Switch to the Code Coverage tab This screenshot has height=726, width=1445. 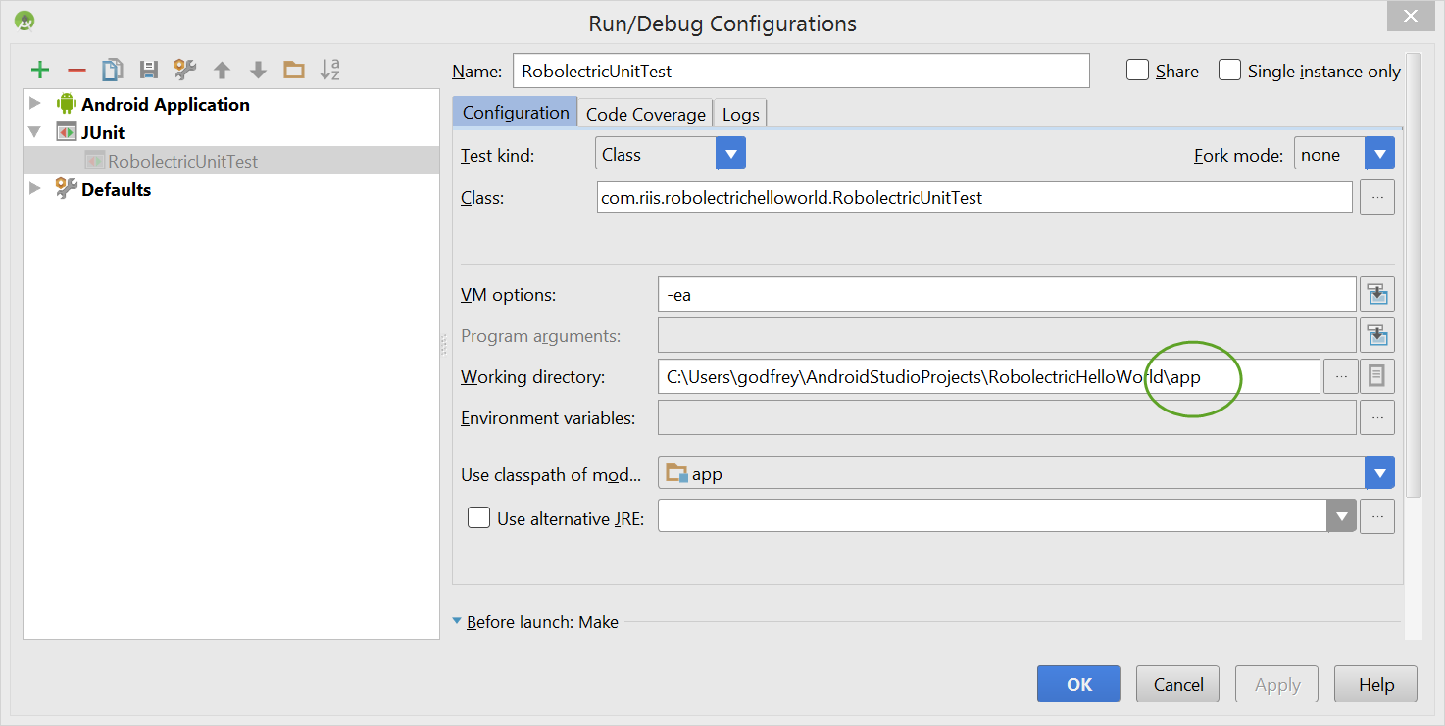[x=645, y=114]
